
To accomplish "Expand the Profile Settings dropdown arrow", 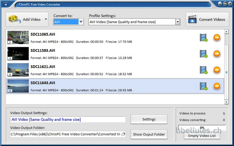I will 178,22.
